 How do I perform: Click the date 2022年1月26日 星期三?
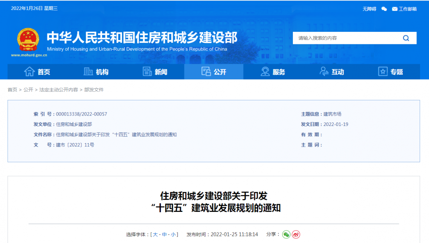click(34, 9)
